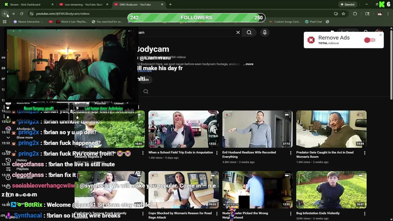The image size is (393, 221).
Task: Sort videos by Latest
Action: coord(82,103)
